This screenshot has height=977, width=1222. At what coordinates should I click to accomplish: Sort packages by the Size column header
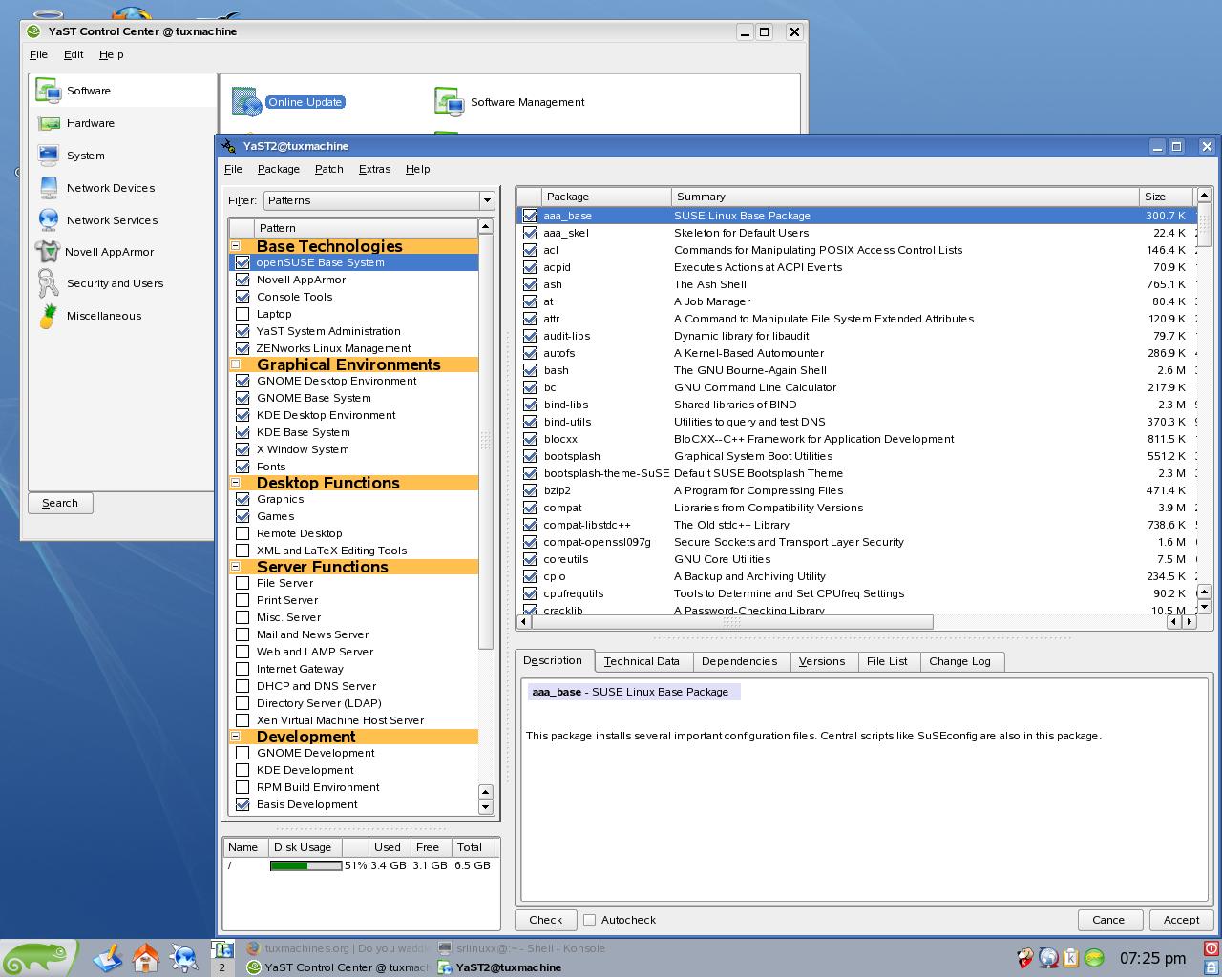1166,197
